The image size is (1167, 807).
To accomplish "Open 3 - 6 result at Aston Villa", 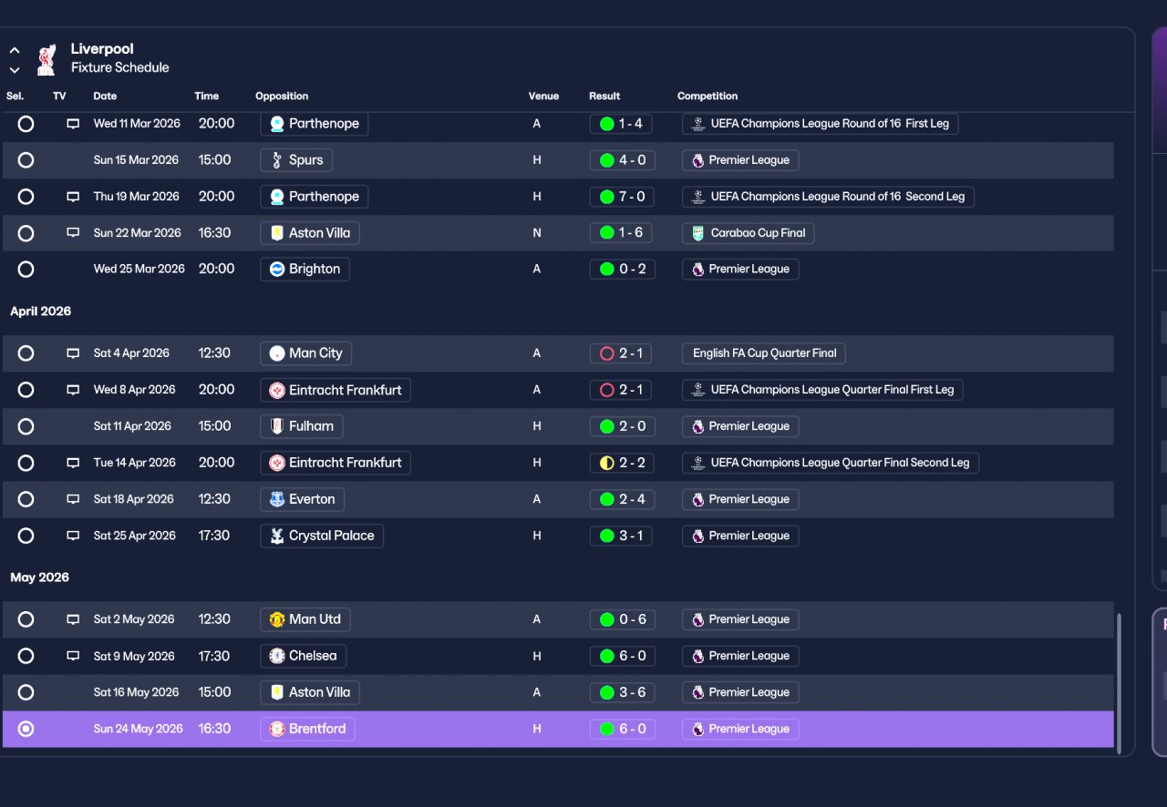I will (622, 692).
